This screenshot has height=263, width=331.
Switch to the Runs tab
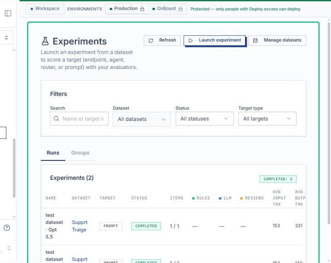pos(53,153)
